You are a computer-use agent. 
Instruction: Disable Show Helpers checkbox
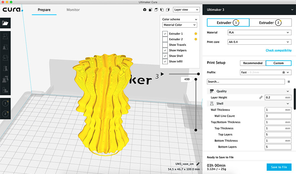click(x=165, y=50)
